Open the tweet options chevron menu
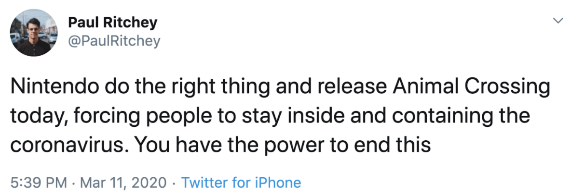This screenshot has width=571, height=196. click(x=558, y=21)
